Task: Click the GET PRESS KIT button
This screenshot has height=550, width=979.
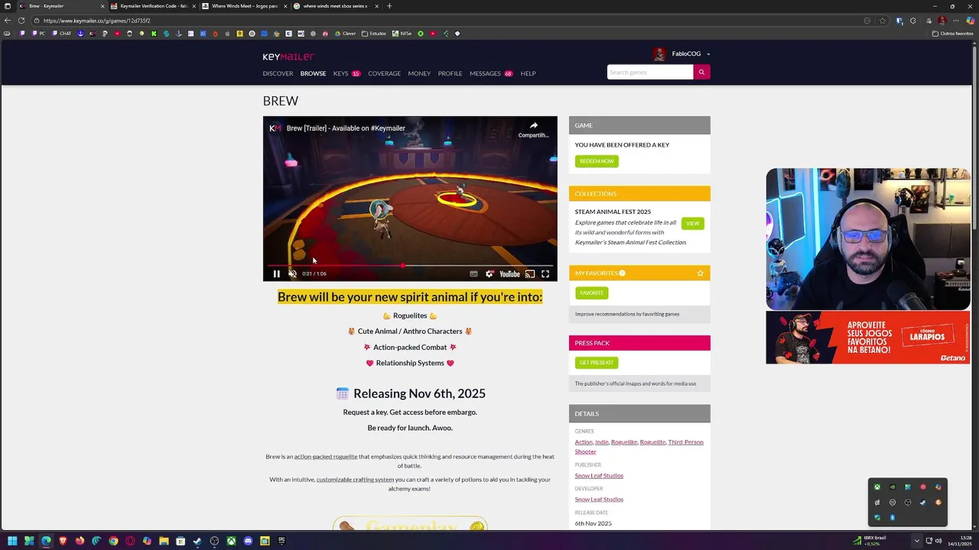Action: [x=597, y=363]
